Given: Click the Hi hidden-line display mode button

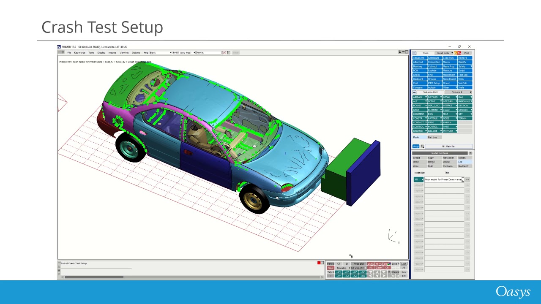Looking at the screenshot, I should click(379, 264).
